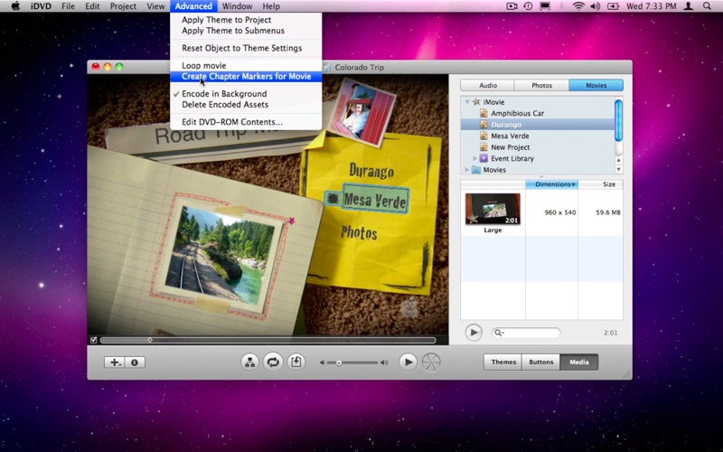This screenshot has height=452, width=723.
Task: Select the Large movie thumbnail
Action: coord(493,210)
